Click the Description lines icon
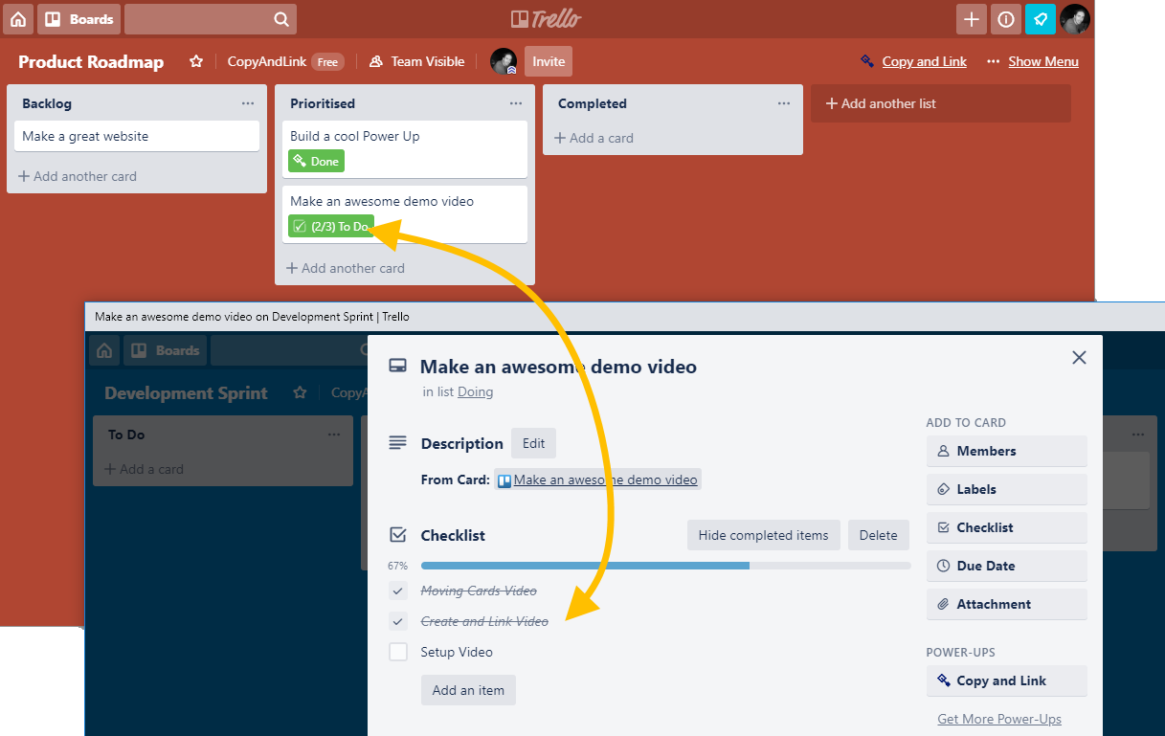This screenshot has height=736, width=1165. pos(397,443)
